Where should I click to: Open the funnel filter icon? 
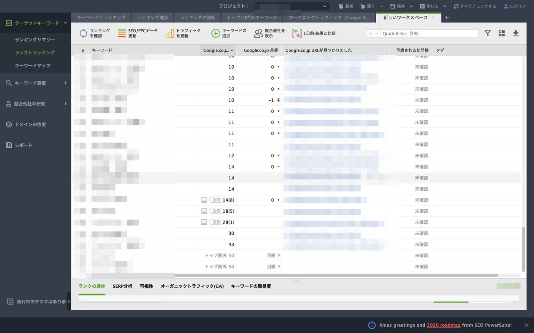(487, 33)
